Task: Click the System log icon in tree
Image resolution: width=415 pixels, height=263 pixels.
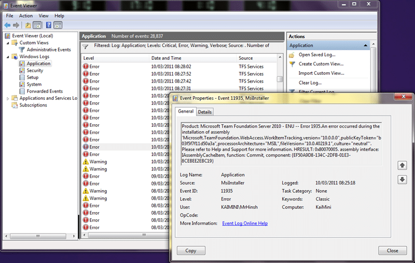Action: (x=22, y=84)
